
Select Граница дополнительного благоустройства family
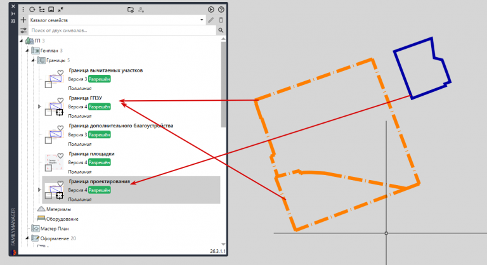(x=121, y=126)
